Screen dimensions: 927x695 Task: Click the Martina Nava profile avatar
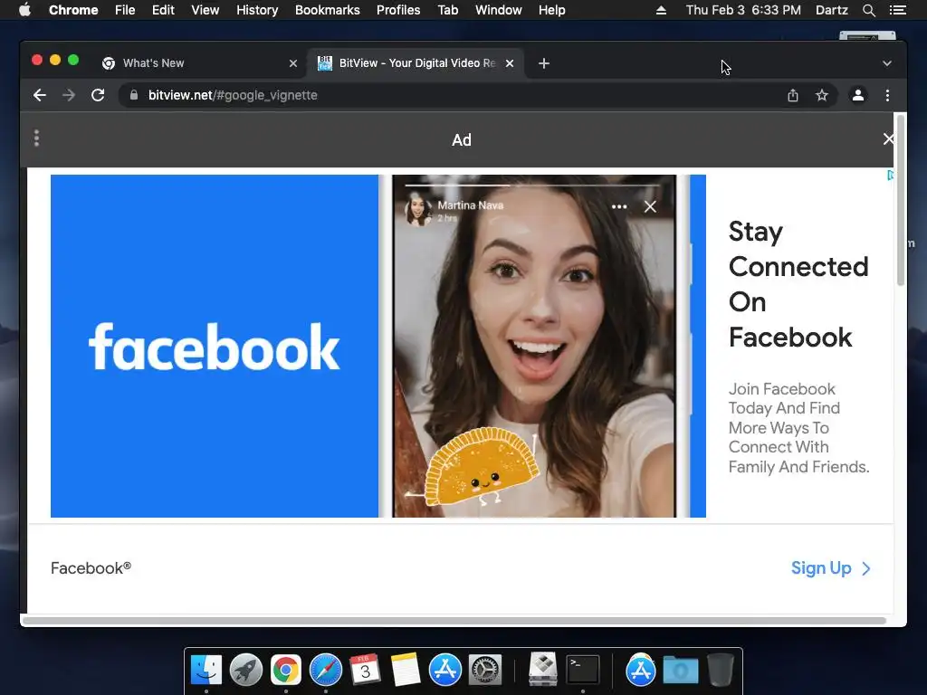418,210
